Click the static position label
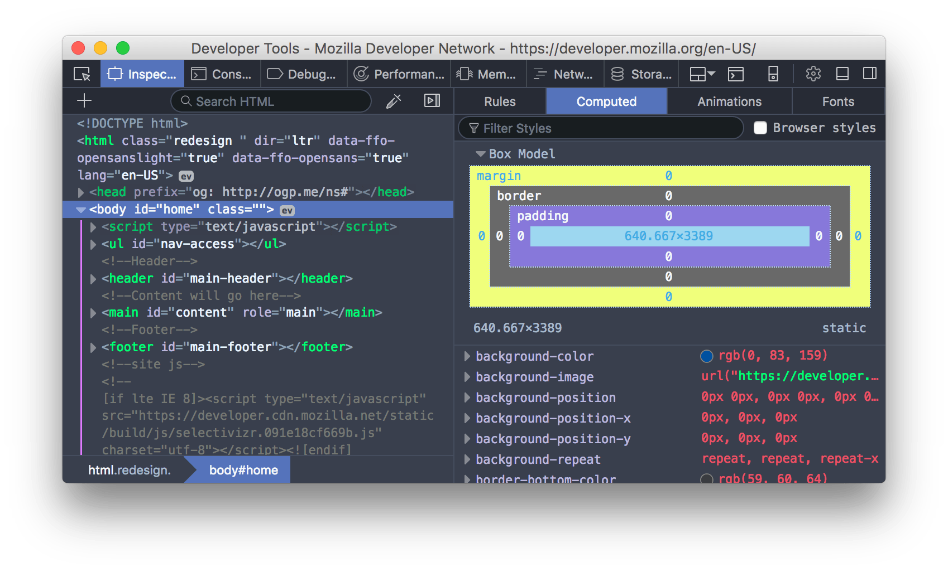 844,328
